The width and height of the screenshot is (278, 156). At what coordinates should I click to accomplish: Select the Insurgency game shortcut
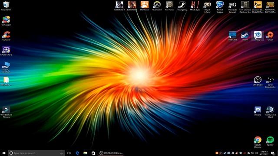point(182,6)
